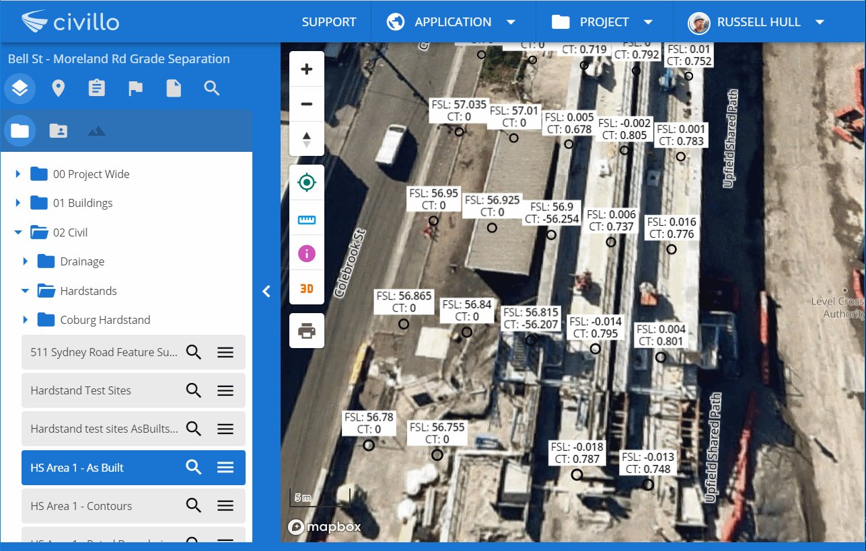
Task: Open menu for HS Area 1 - Contours
Action: [225, 506]
